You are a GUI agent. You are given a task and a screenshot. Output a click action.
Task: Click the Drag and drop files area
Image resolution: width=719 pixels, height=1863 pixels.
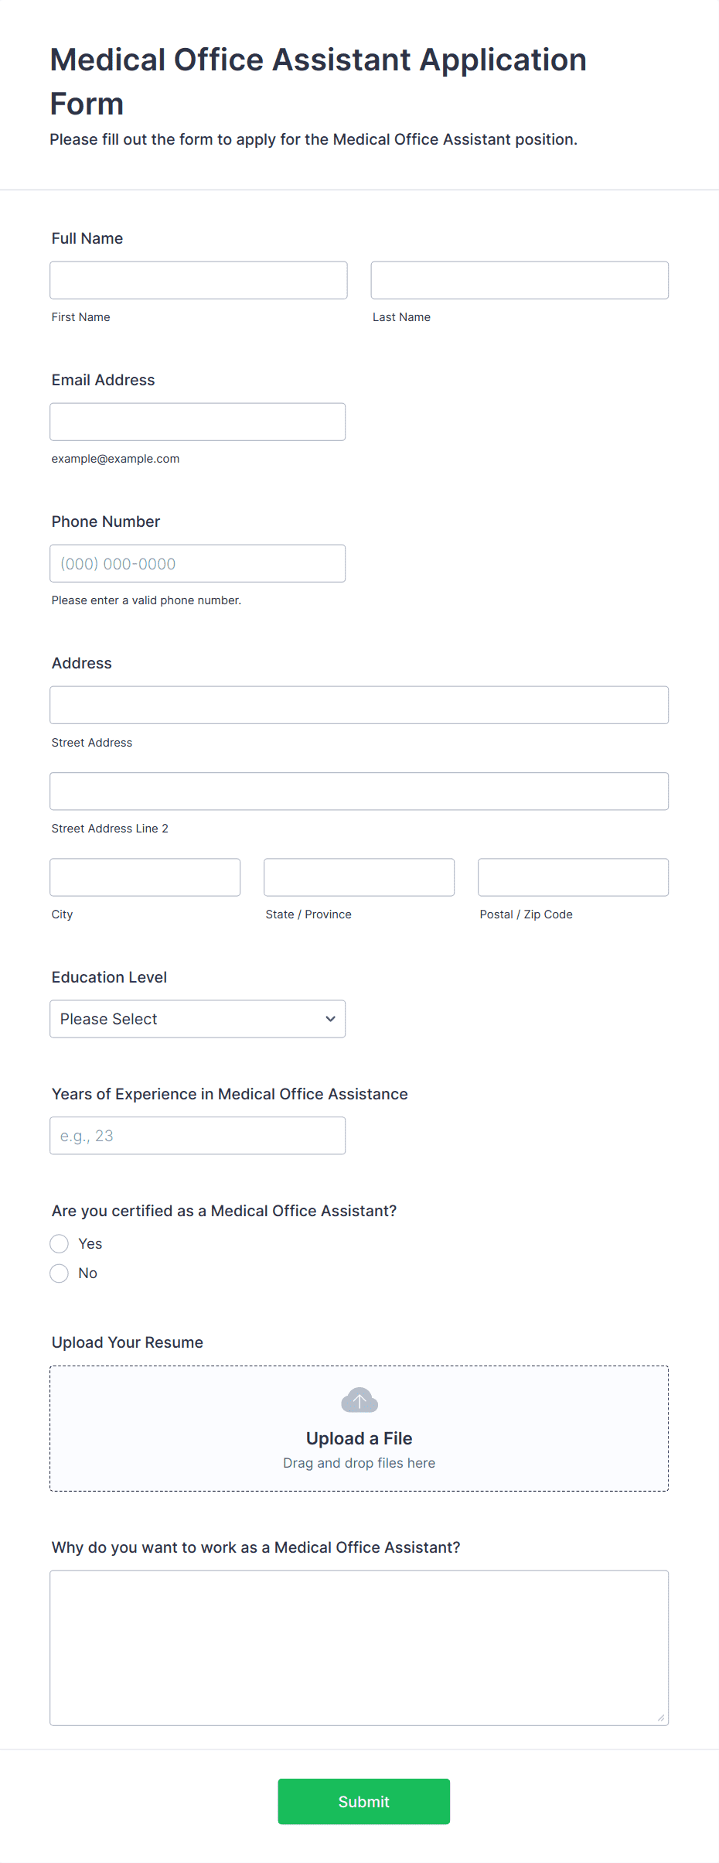tap(359, 1463)
